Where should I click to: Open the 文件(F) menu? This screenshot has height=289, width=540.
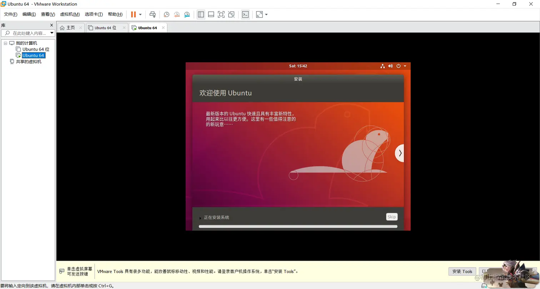[10, 14]
